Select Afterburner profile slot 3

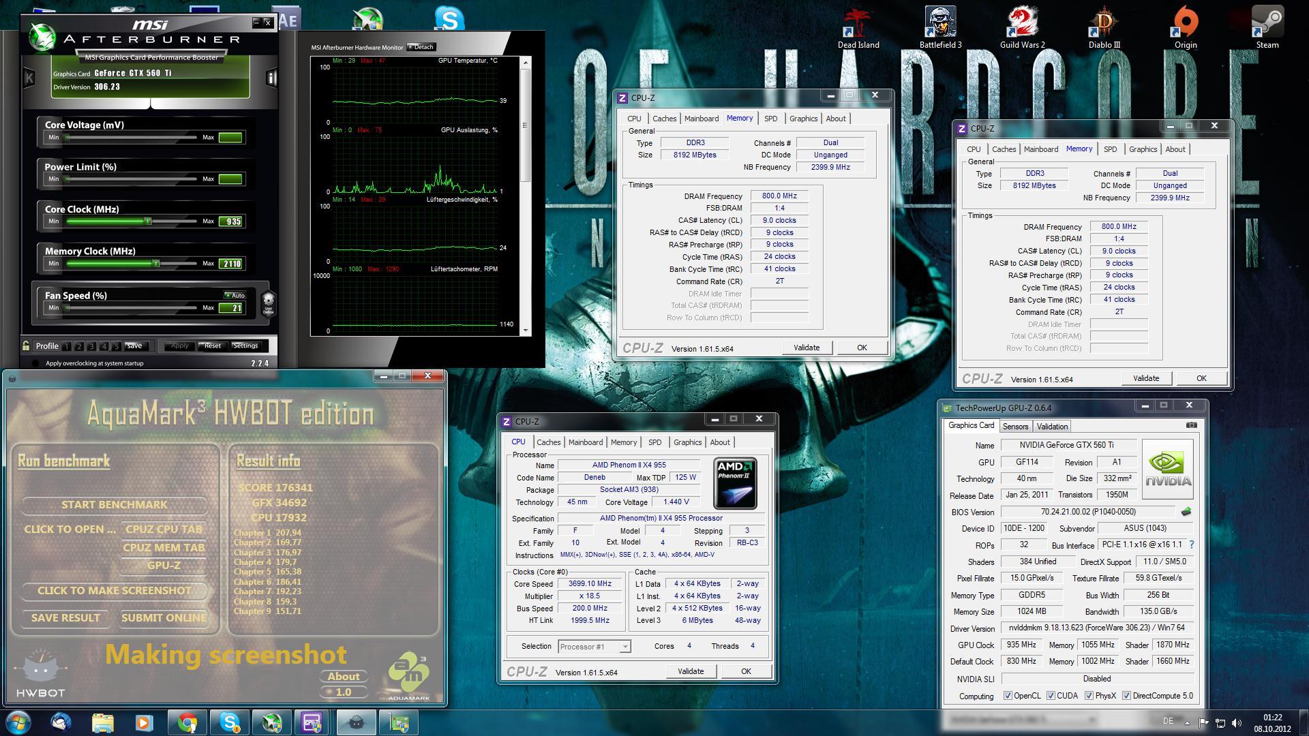pyautogui.click(x=91, y=346)
